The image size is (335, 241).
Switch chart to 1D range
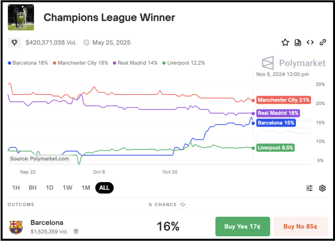50,188
